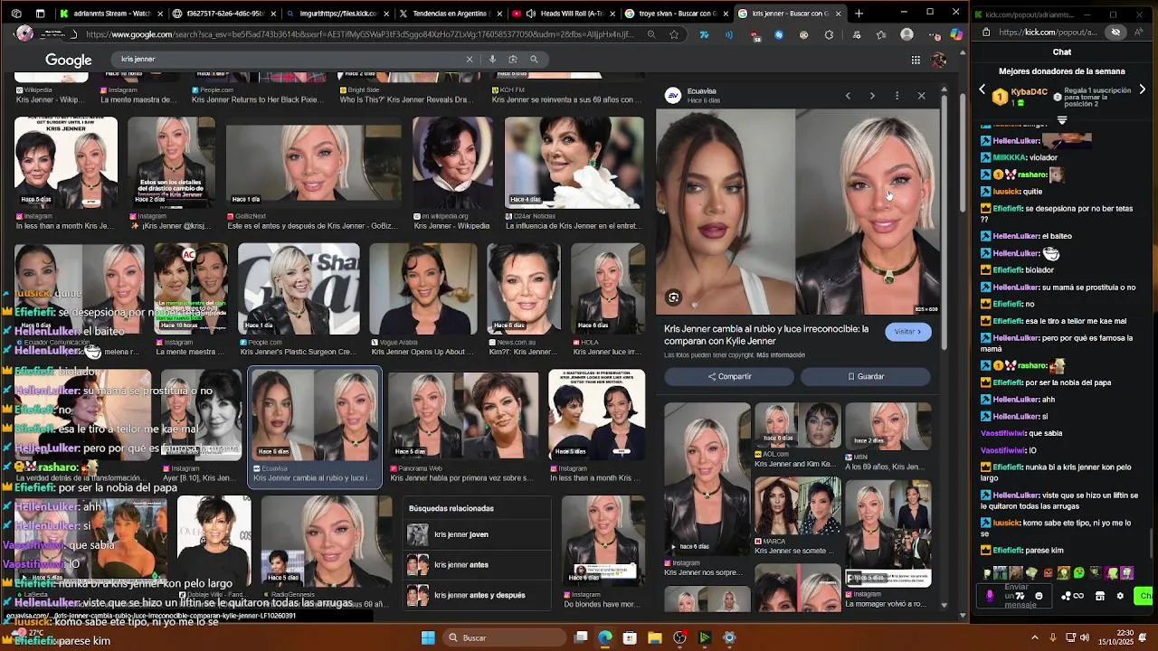Open browser extensions puzzle icon
Image resolution: width=1158 pixels, height=651 pixels.
pyautogui.click(x=830, y=34)
